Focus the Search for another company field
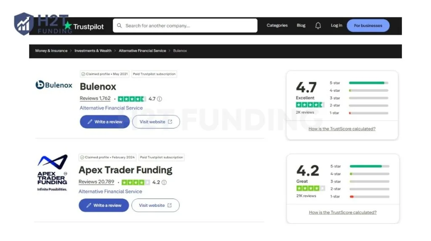 [185, 26]
